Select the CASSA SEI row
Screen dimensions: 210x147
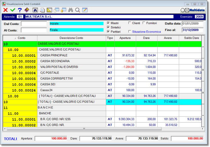(x=102, y=85)
